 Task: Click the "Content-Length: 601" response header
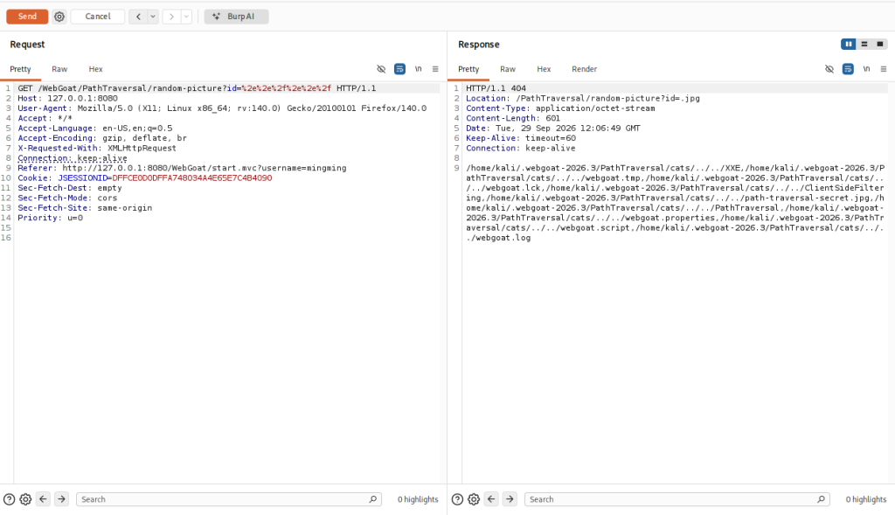(x=512, y=118)
